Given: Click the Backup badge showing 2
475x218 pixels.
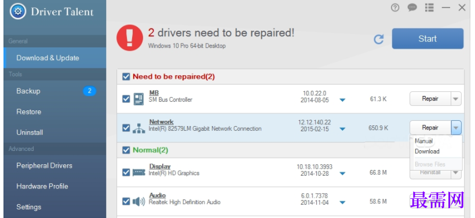Looking at the screenshot, I should pos(90,91).
